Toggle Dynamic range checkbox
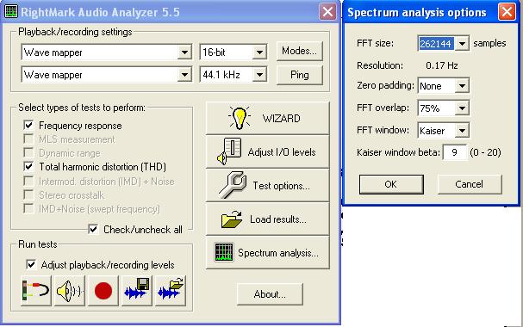This screenshot has width=523, height=327. pos(28,153)
